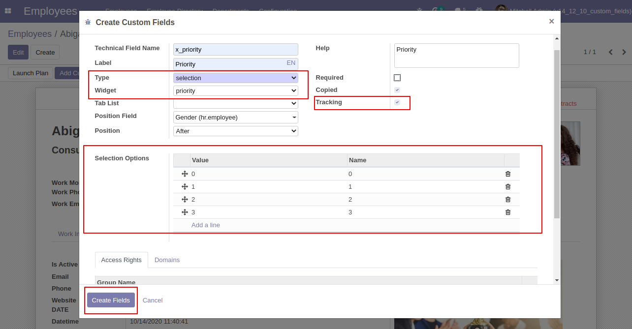Toggle the Tracking checkbox

pos(397,102)
